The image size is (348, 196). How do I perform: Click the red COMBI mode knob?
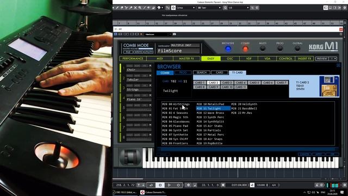pyautogui.click(x=245, y=49)
